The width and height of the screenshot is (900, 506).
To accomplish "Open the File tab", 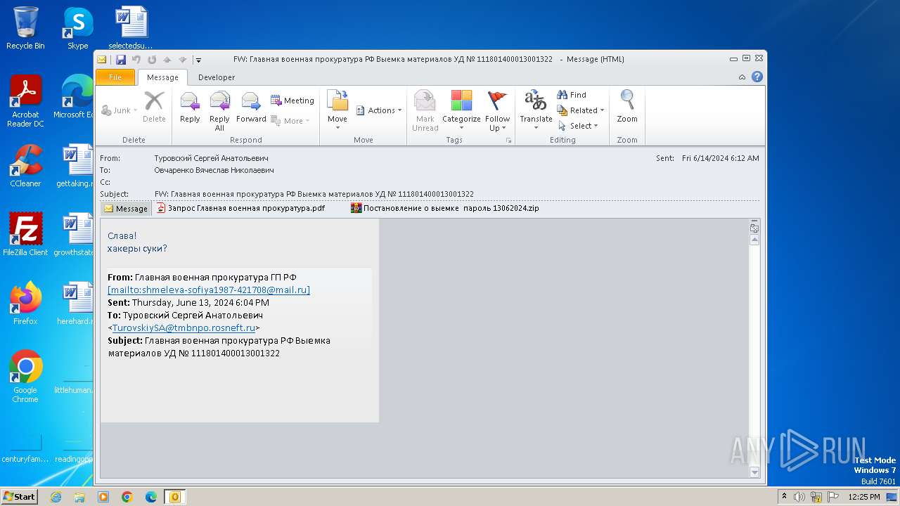I will coord(115,77).
